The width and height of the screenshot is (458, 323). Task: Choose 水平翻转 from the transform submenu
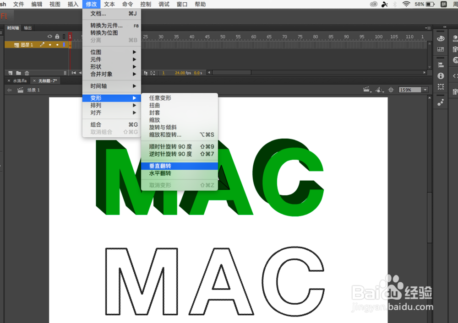point(180,173)
